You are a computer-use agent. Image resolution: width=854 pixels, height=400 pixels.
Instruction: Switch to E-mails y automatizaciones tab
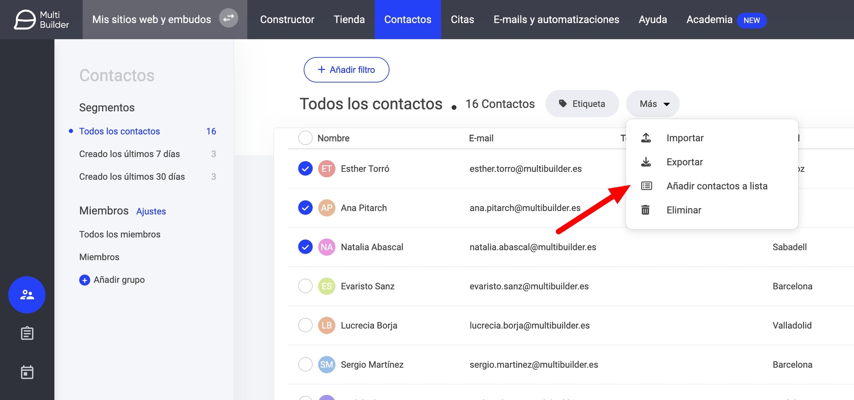(x=556, y=19)
